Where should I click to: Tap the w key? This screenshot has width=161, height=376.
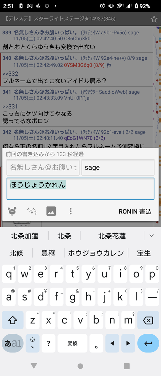(25, 274)
